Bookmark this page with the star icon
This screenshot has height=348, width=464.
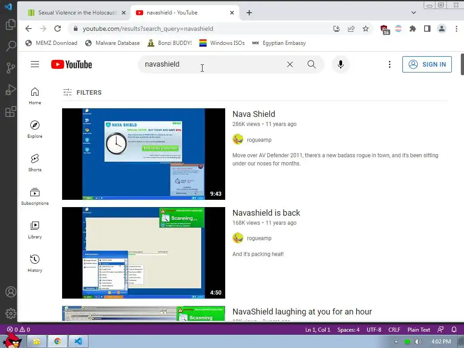pyautogui.click(x=366, y=29)
